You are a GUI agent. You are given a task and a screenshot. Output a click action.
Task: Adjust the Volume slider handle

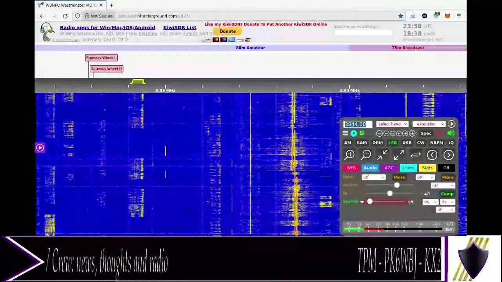397,185
